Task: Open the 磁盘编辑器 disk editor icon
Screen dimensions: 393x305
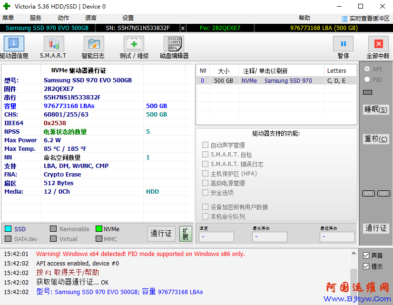Action: pos(174,44)
